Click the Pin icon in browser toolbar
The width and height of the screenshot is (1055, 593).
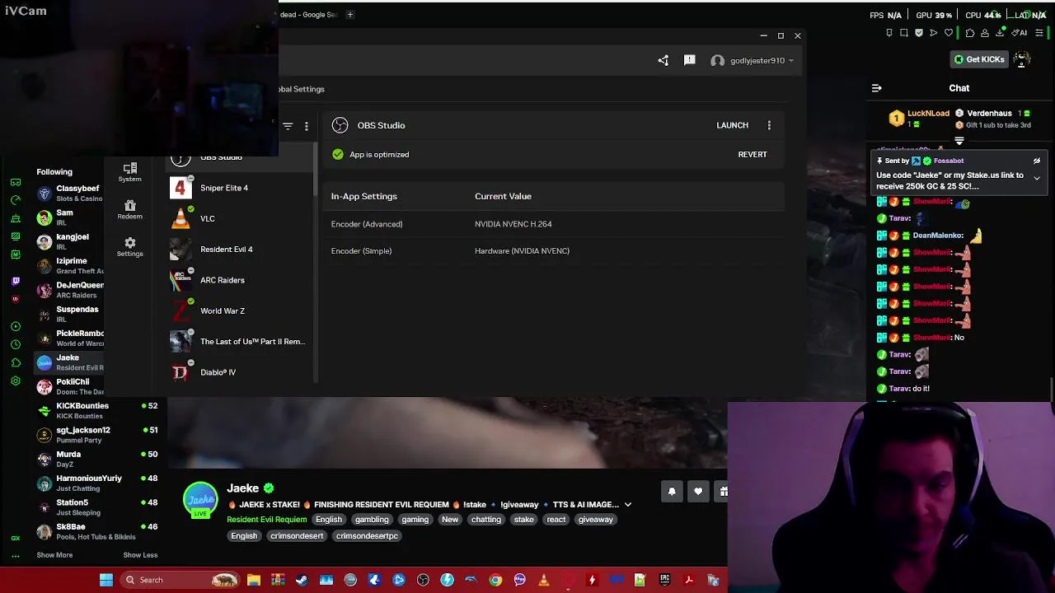pos(889,33)
